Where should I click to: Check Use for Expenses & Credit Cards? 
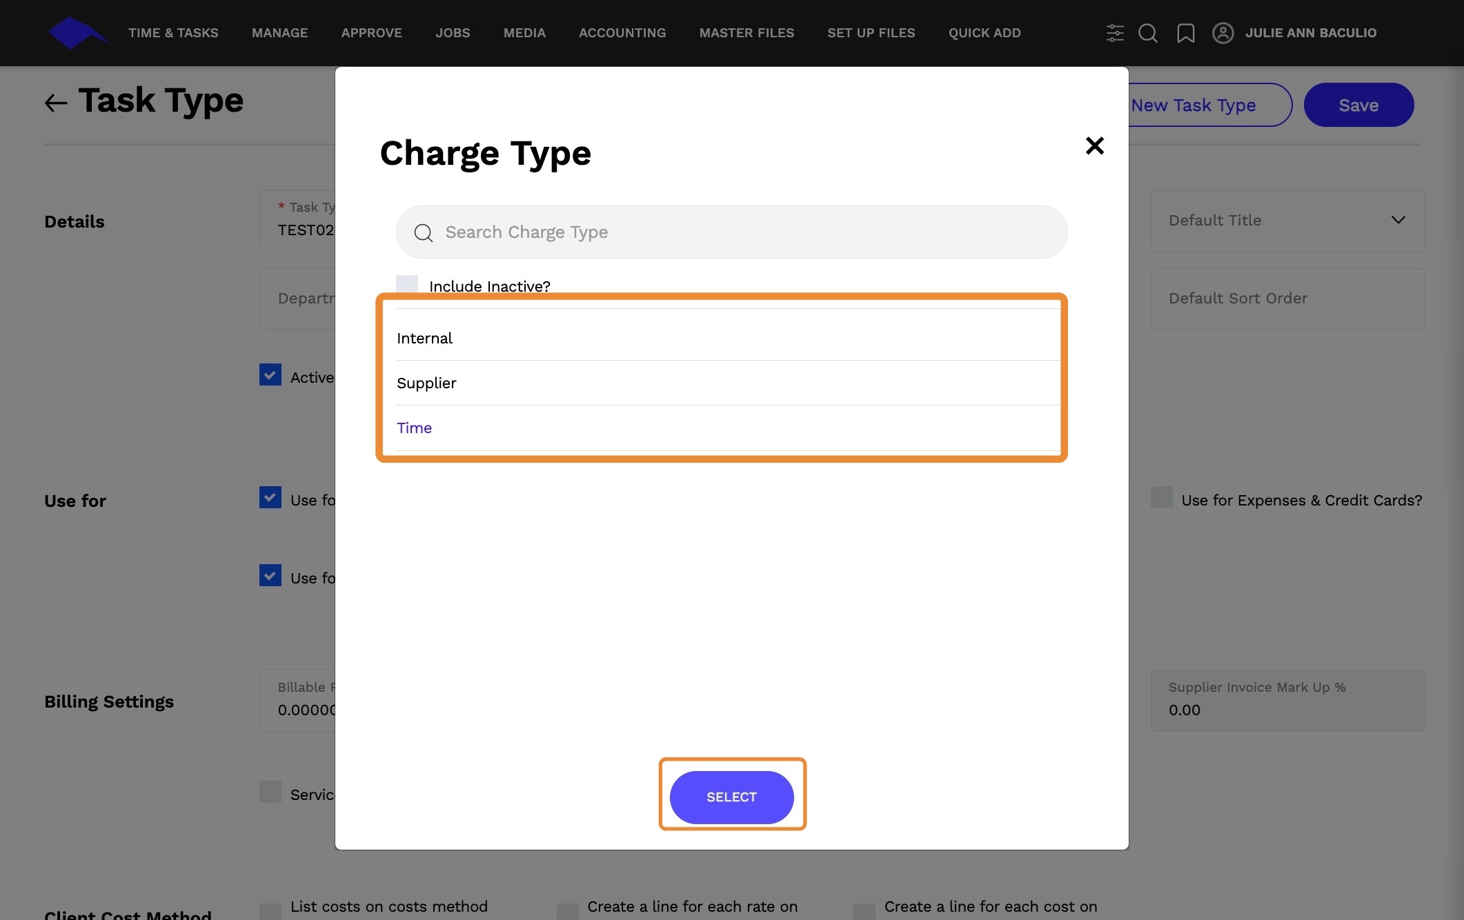pyautogui.click(x=1162, y=498)
